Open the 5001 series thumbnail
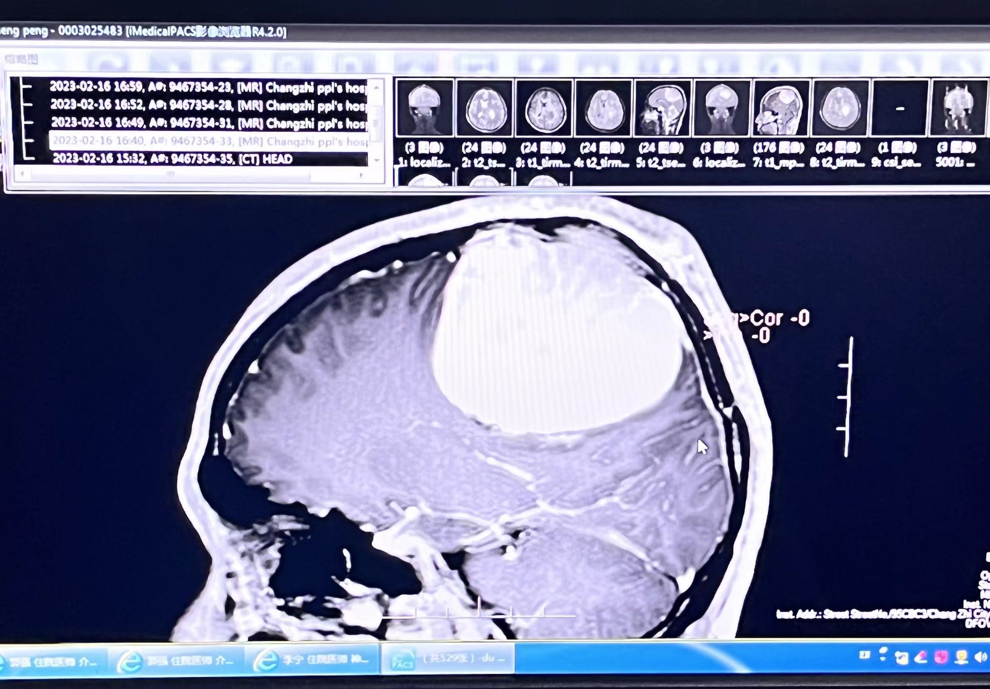 (959, 108)
